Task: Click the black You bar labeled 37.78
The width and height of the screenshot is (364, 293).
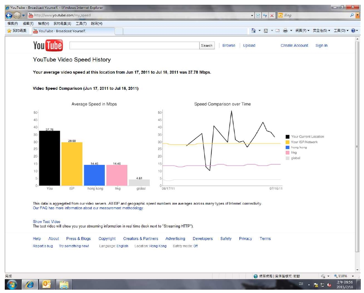Action: tap(49, 158)
